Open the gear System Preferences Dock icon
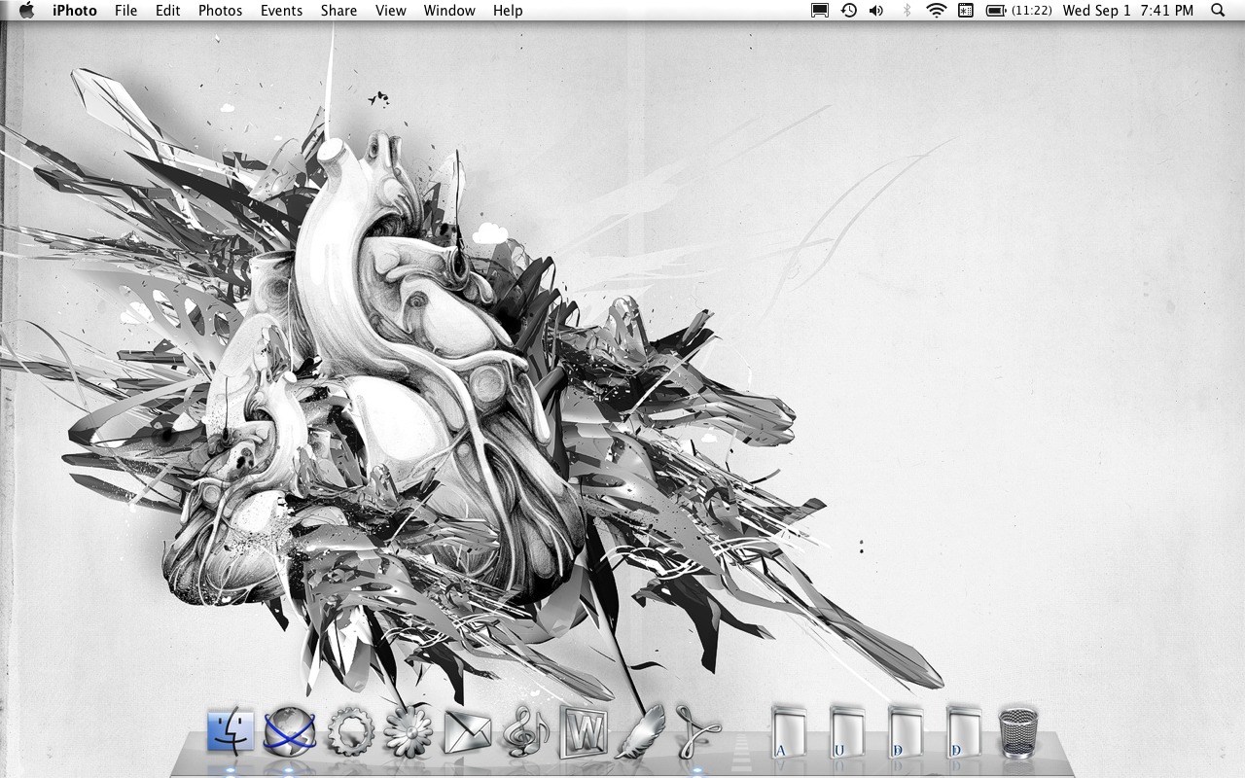 click(x=350, y=731)
